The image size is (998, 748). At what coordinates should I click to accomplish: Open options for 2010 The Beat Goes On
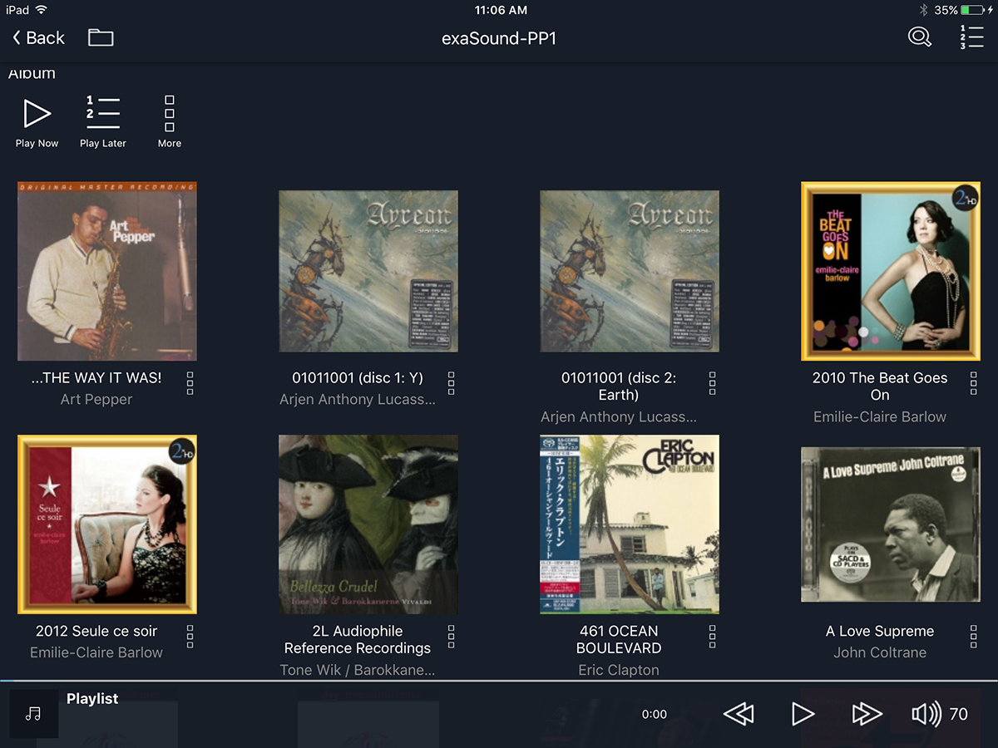point(974,383)
